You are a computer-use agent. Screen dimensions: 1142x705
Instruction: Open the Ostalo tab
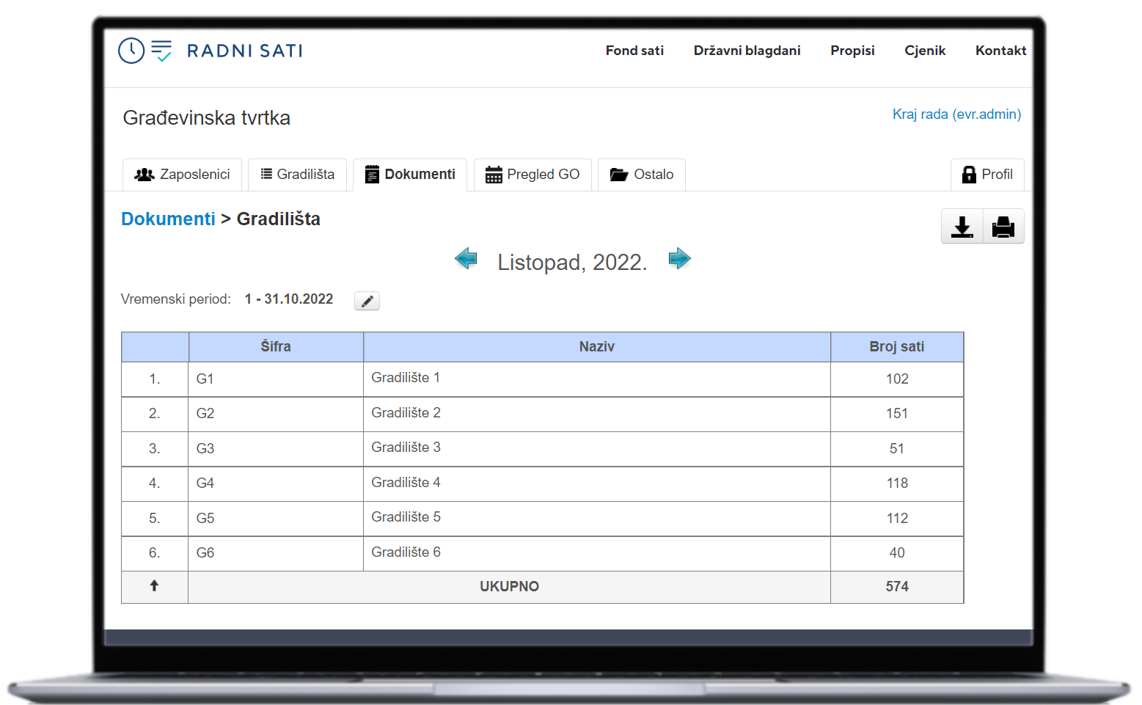click(x=642, y=175)
